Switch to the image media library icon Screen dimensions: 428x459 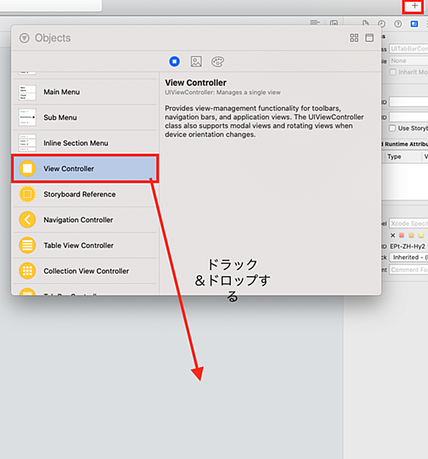point(196,61)
